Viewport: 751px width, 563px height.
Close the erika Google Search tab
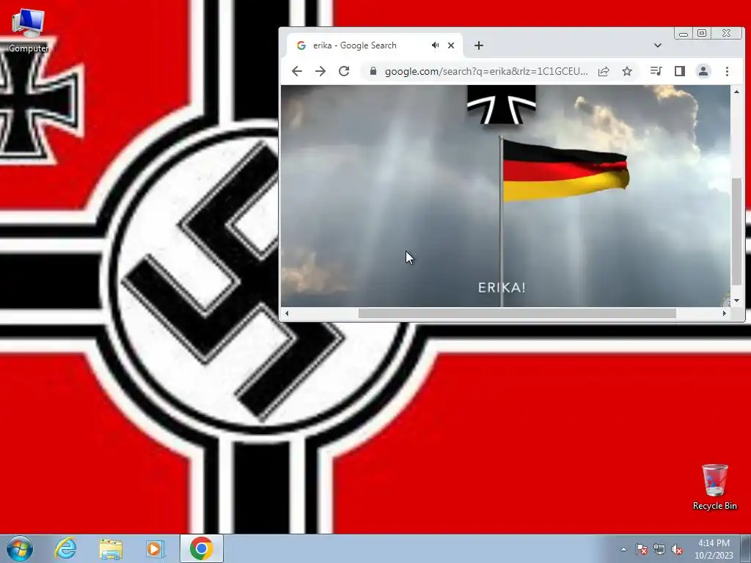(451, 45)
